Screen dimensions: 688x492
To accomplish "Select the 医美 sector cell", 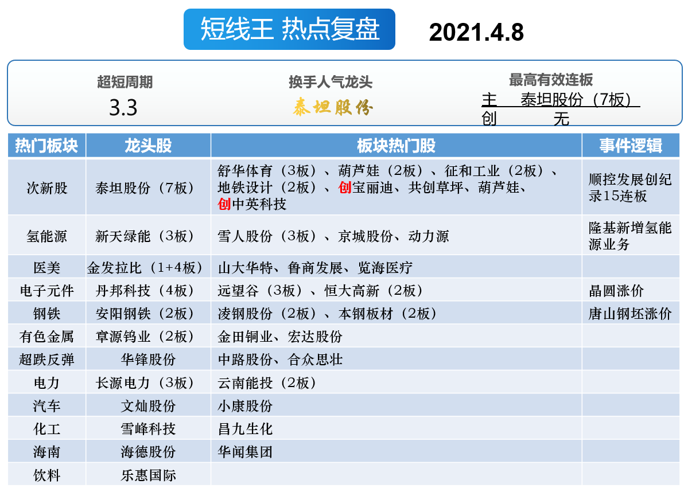I will click(46, 267).
